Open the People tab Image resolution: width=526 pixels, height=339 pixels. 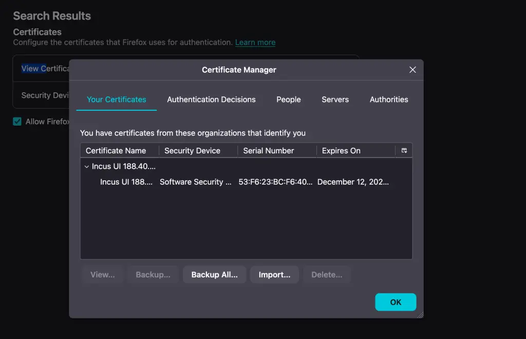tap(288, 99)
